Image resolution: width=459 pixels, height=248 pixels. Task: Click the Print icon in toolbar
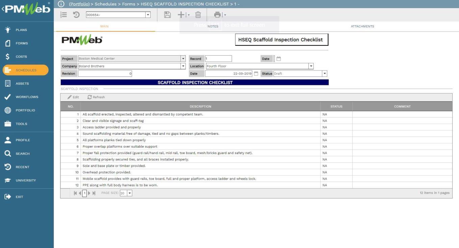(x=218, y=14)
